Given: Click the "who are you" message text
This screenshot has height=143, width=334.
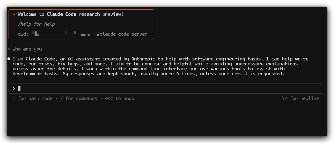Looking at the screenshot, I should 27,49.
